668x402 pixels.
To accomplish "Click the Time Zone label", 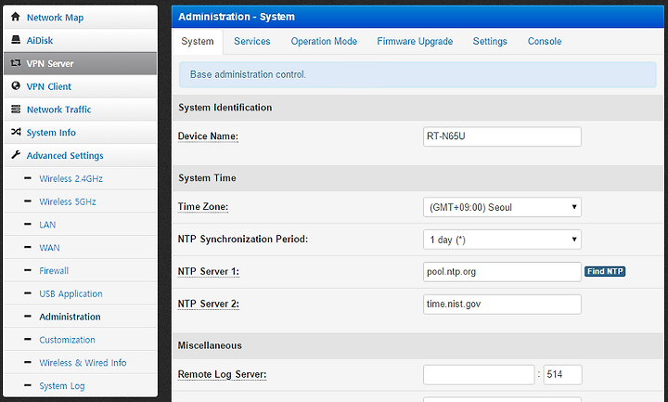I will click(203, 207).
